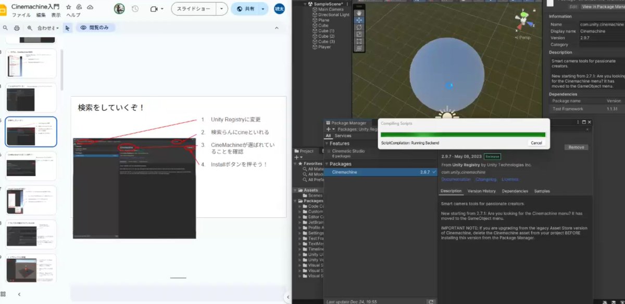Image resolution: width=625 pixels, height=304 pixels.
Task: Open version history clock icon
Action: (x=135, y=9)
